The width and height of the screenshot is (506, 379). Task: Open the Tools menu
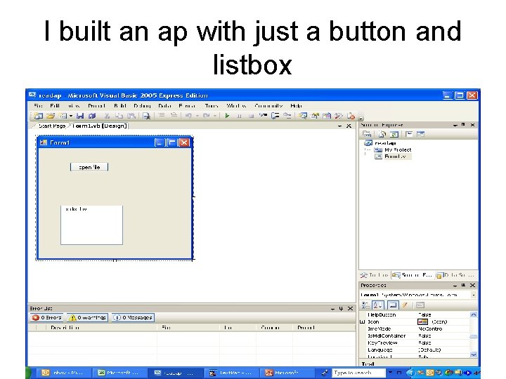(x=212, y=106)
